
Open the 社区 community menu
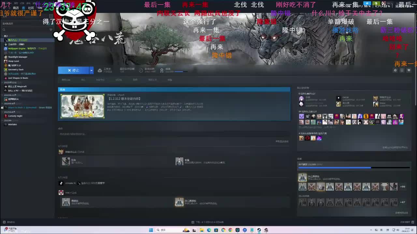[x=31, y=8]
